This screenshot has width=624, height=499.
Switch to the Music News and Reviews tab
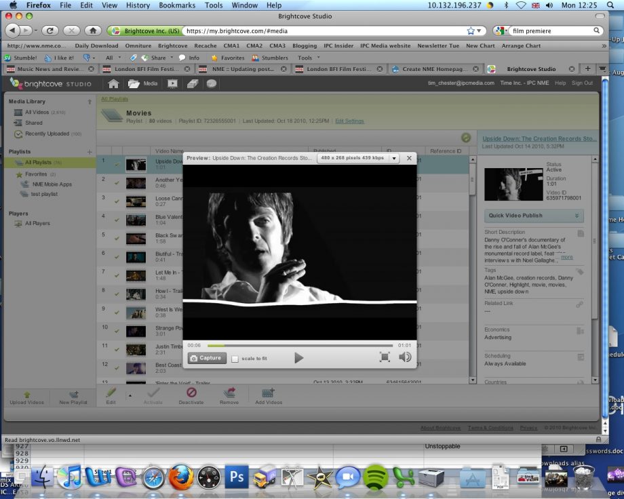click(51, 69)
